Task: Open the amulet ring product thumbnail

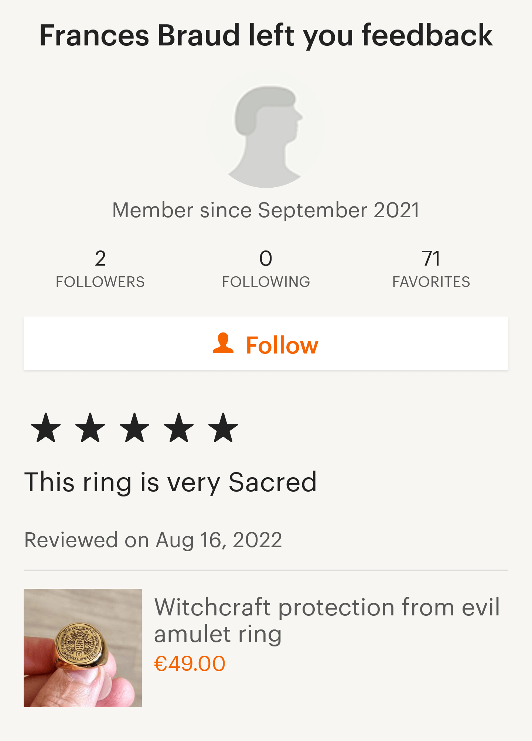Action: point(83,648)
